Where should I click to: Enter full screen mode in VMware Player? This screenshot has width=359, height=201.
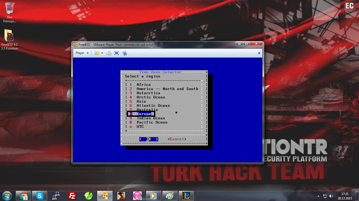pyautogui.click(x=117, y=53)
